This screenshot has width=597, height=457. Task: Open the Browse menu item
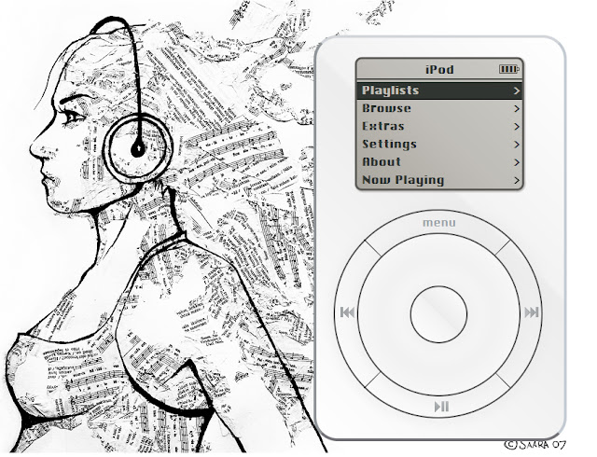(x=439, y=108)
